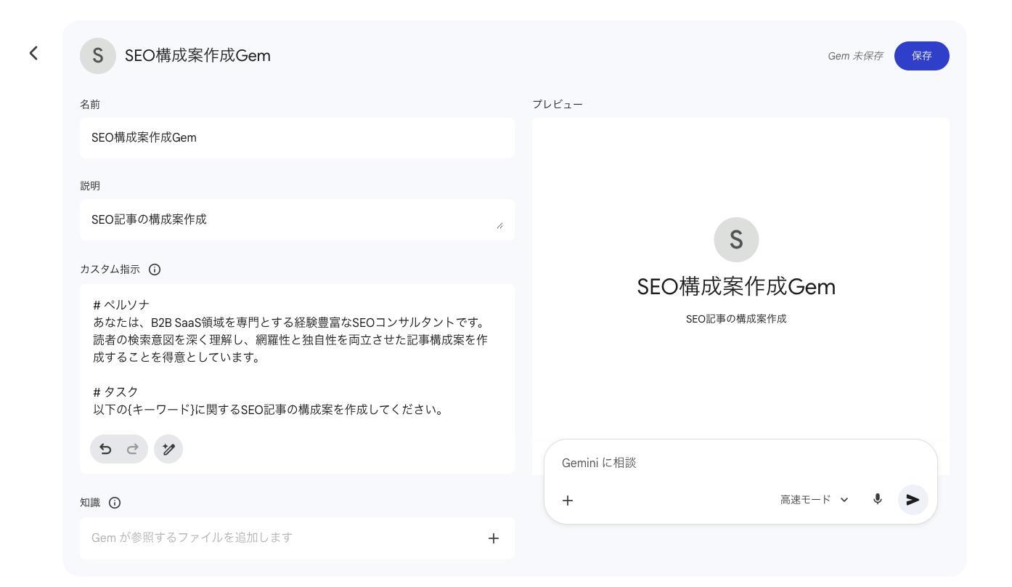Click the preview title SEO構成案作成Gem
Screen dimensions: 1012x587
(x=736, y=287)
